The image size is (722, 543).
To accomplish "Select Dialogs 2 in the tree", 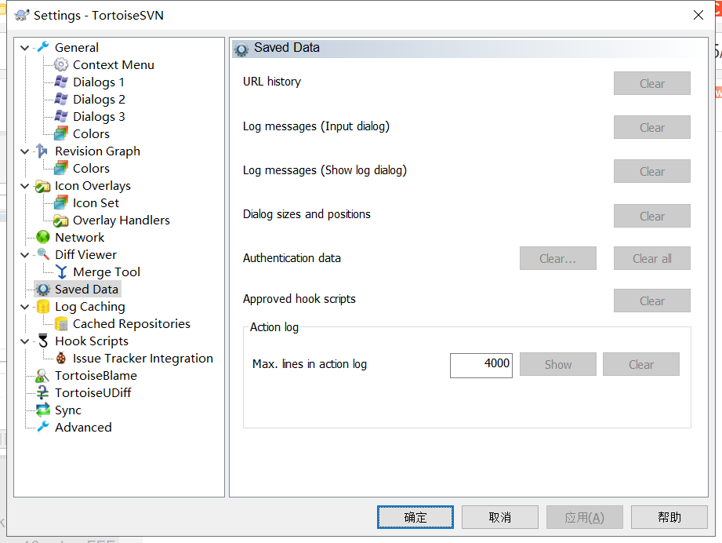I will pos(99,99).
